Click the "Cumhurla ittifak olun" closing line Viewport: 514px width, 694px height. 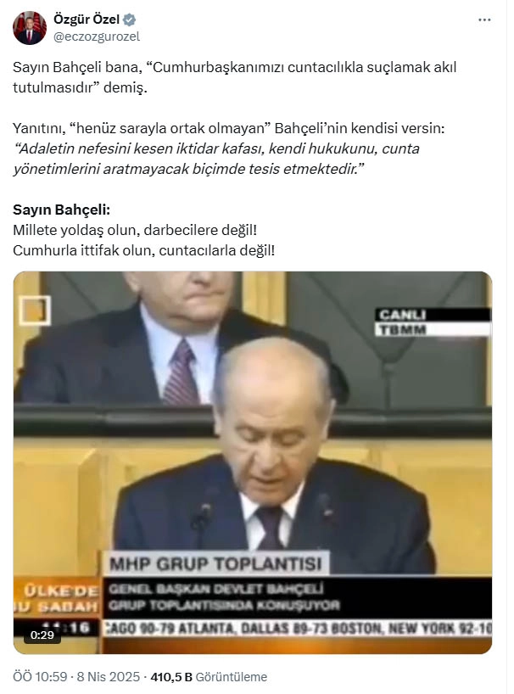pos(143,250)
